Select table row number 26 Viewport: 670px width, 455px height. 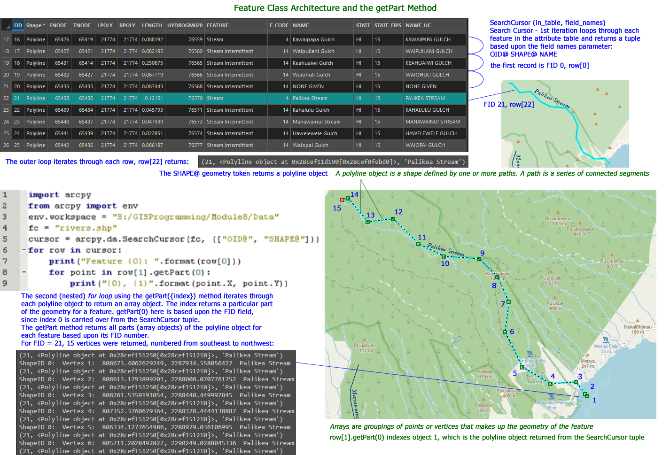coord(6,145)
